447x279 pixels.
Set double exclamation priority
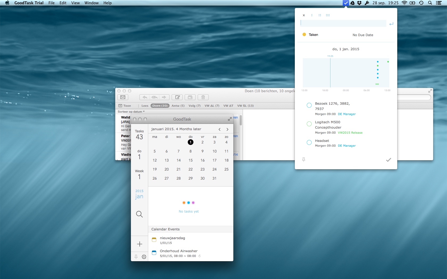pyautogui.click(x=320, y=15)
